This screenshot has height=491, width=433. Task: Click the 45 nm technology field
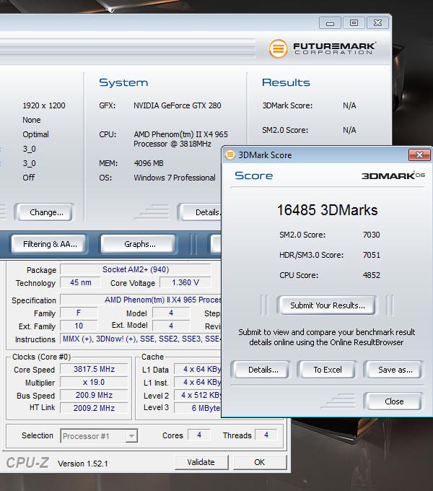pyautogui.click(x=80, y=282)
